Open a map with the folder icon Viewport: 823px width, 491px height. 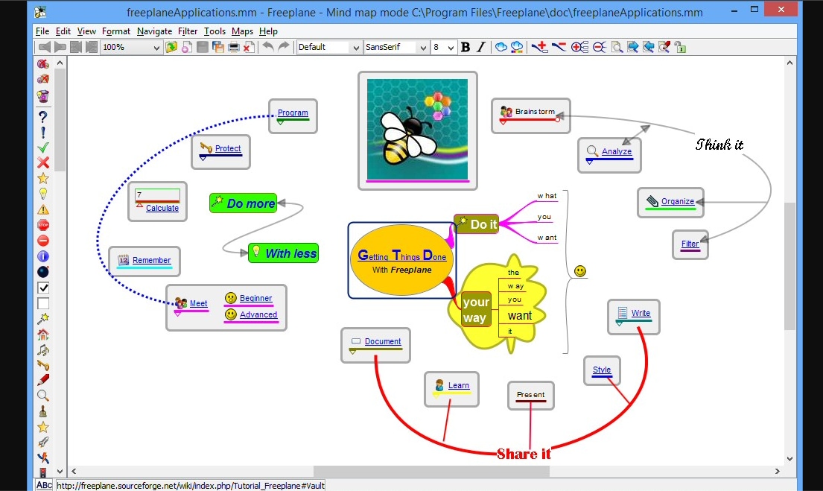coord(171,47)
